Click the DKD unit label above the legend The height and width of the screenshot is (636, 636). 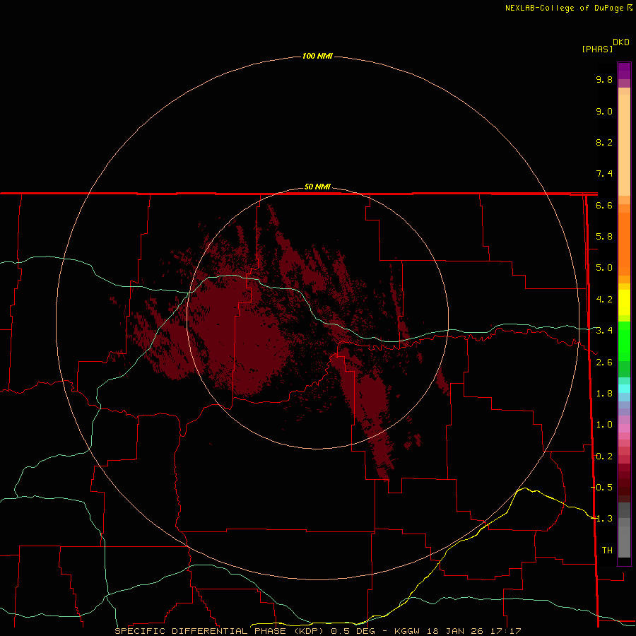point(620,42)
